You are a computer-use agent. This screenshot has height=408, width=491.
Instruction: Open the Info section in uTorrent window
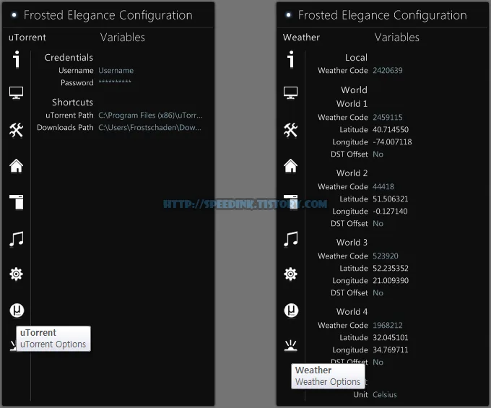17,59
